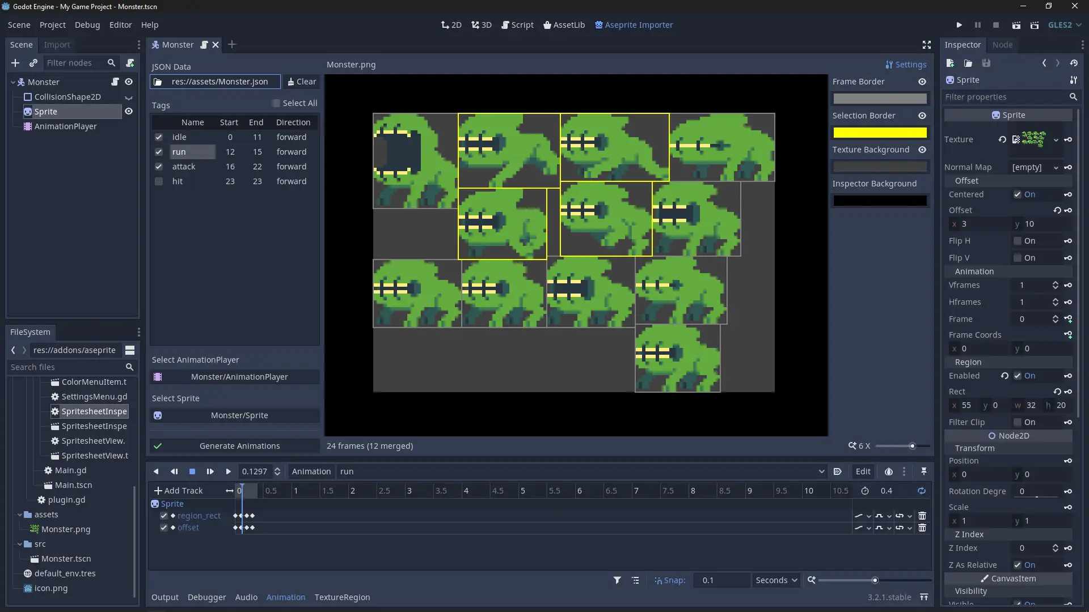Open Aseprite importer Settings
1089x612 pixels.
click(x=906, y=65)
